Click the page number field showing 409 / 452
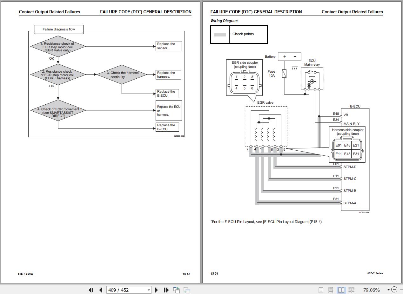This screenshot has width=403, height=294. 126,290
